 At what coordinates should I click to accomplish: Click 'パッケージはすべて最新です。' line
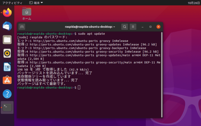pos(42,84)
